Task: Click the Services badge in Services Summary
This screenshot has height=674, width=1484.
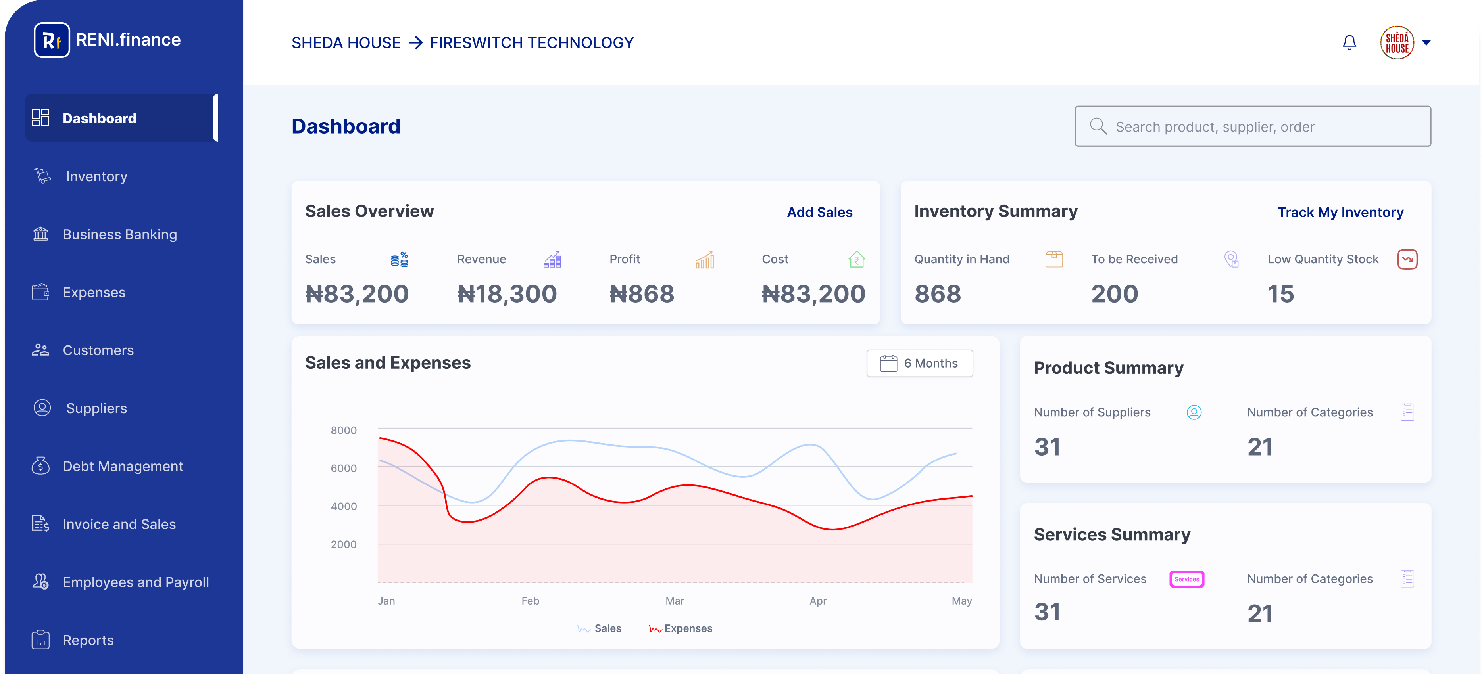Action: pos(1187,579)
